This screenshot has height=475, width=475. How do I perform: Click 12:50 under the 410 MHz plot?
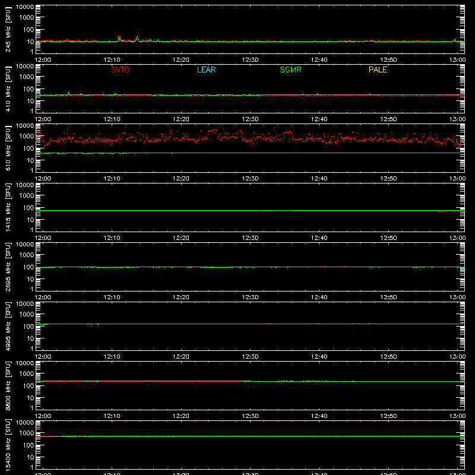point(388,119)
